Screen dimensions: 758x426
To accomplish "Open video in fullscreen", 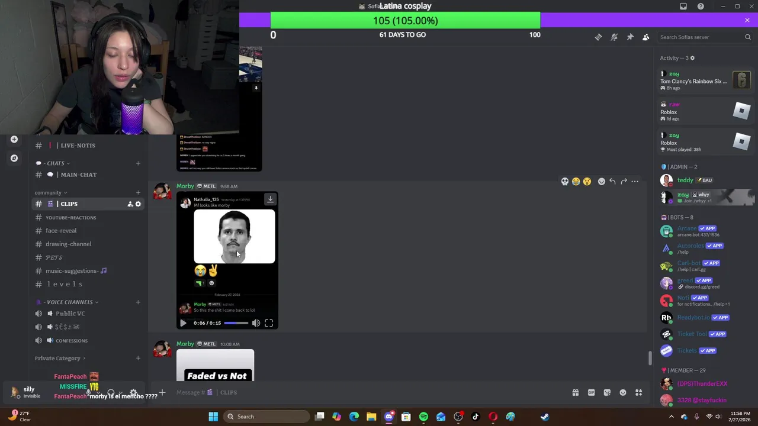I will 269,323.
